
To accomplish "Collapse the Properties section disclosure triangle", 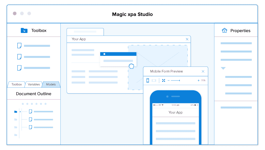I will [x=223, y=68].
